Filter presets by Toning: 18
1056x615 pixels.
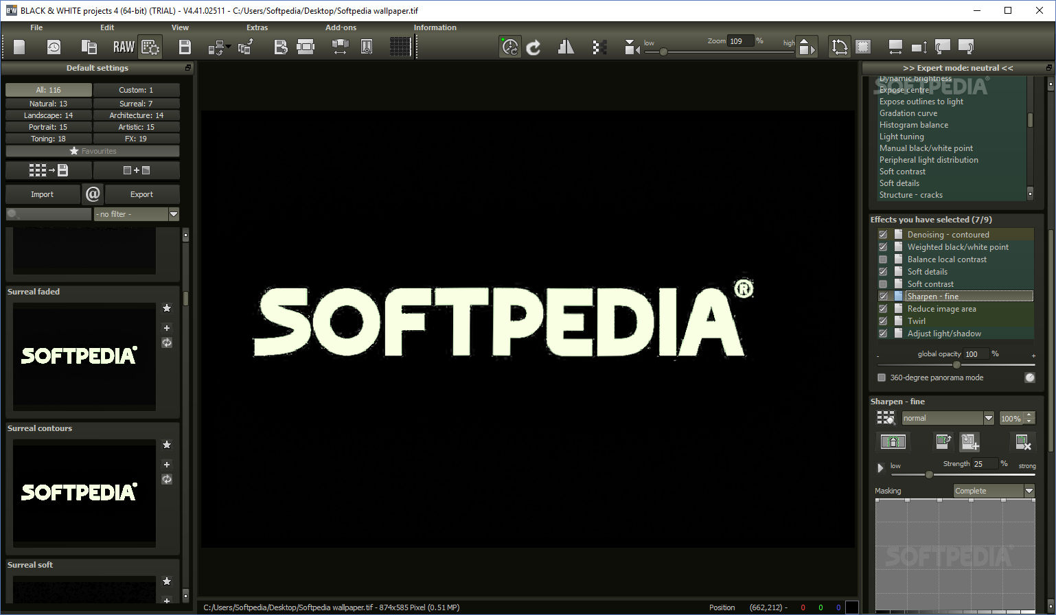(x=49, y=139)
